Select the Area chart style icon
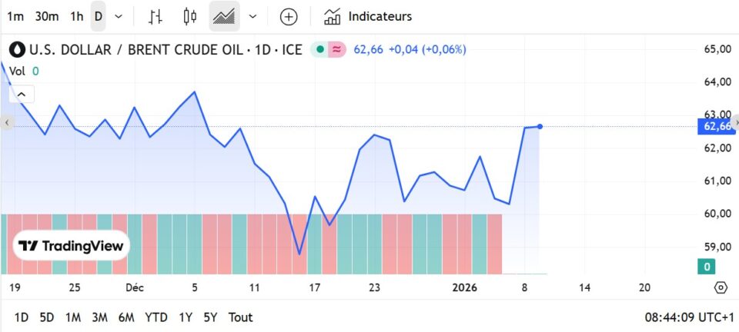Screen dimensions: 739x332 pyautogui.click(x=224, y=16)
